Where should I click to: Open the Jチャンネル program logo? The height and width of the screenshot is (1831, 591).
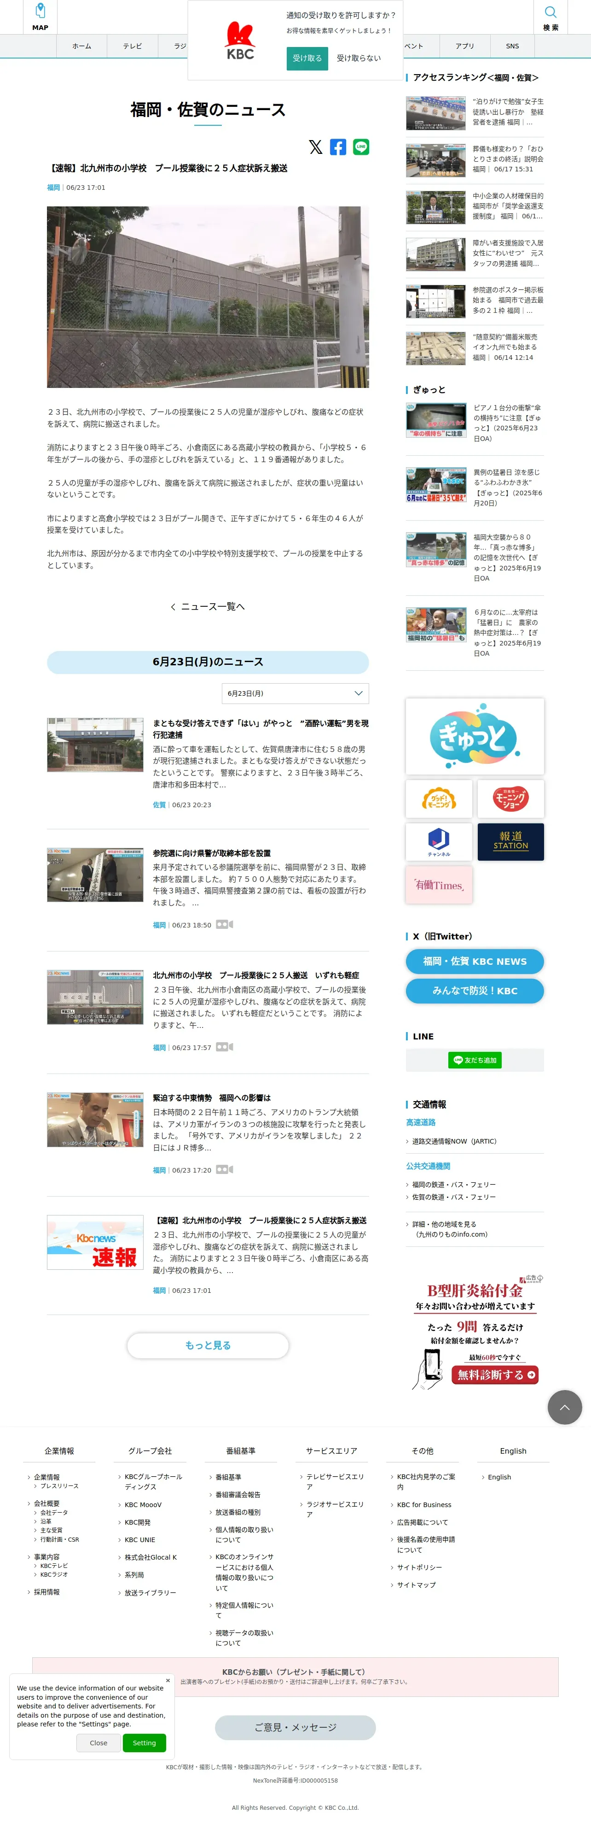pos(439,842)
